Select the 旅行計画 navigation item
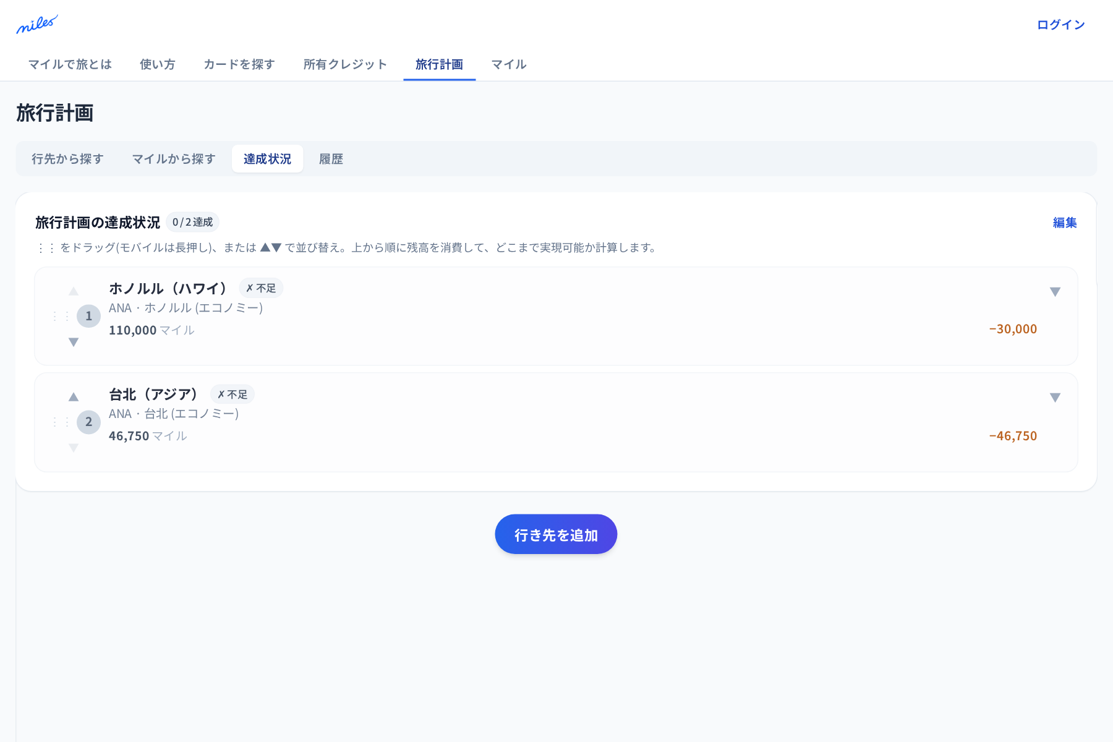The height and width of the screenshot is (742, 1113). [440, 64]
